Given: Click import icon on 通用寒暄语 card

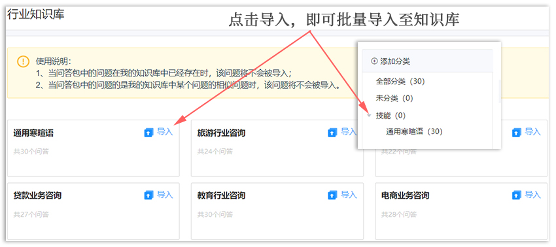Looking at the screenshot, I should point(148,133).
